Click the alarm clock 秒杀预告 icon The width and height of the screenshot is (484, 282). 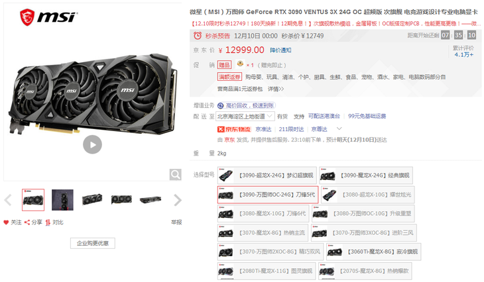(198, 36)
